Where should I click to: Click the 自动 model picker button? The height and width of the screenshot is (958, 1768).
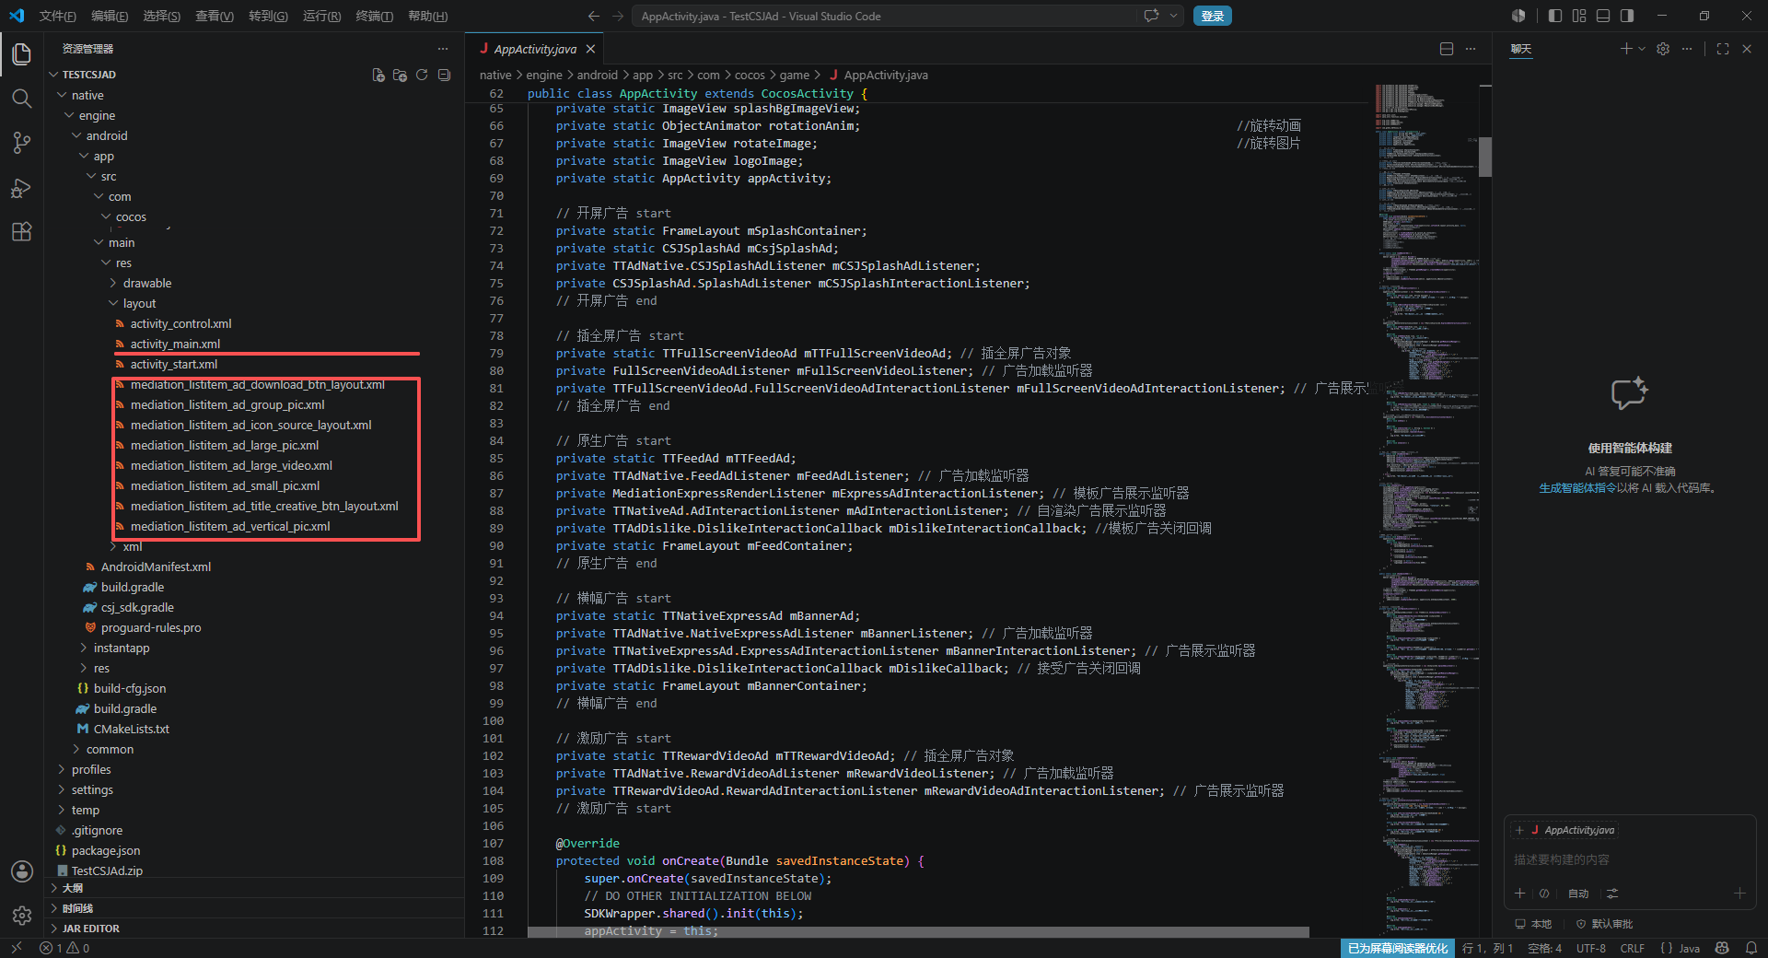[1578, 894]
